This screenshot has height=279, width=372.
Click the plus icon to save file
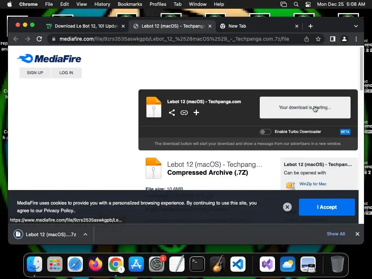[196, 113]
